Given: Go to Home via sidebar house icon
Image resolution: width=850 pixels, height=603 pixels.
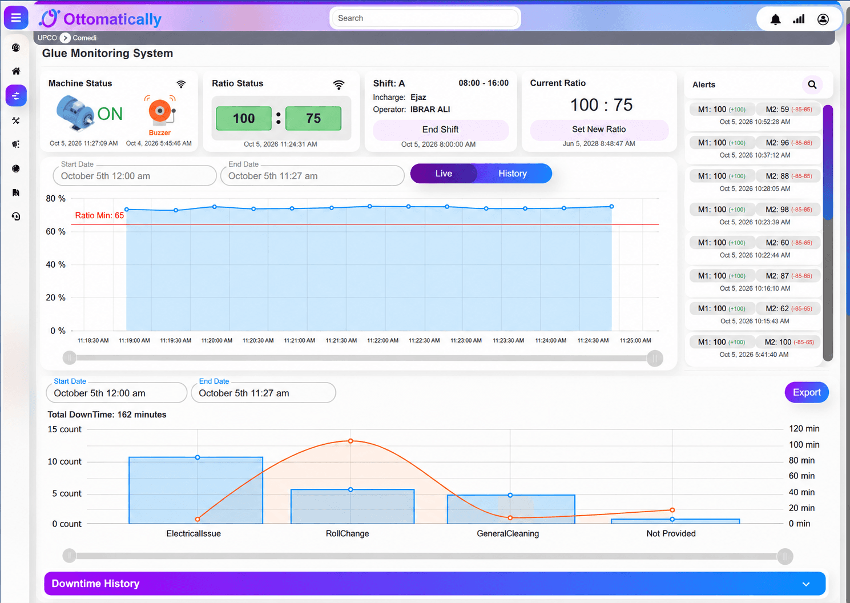Looking at the screenshot, I should 16,71.
